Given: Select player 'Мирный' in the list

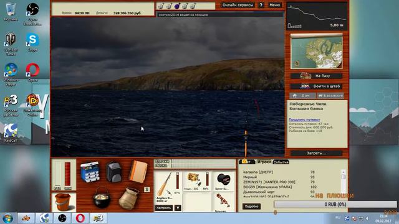Looking at the screenshot, I should coord(250,177).
